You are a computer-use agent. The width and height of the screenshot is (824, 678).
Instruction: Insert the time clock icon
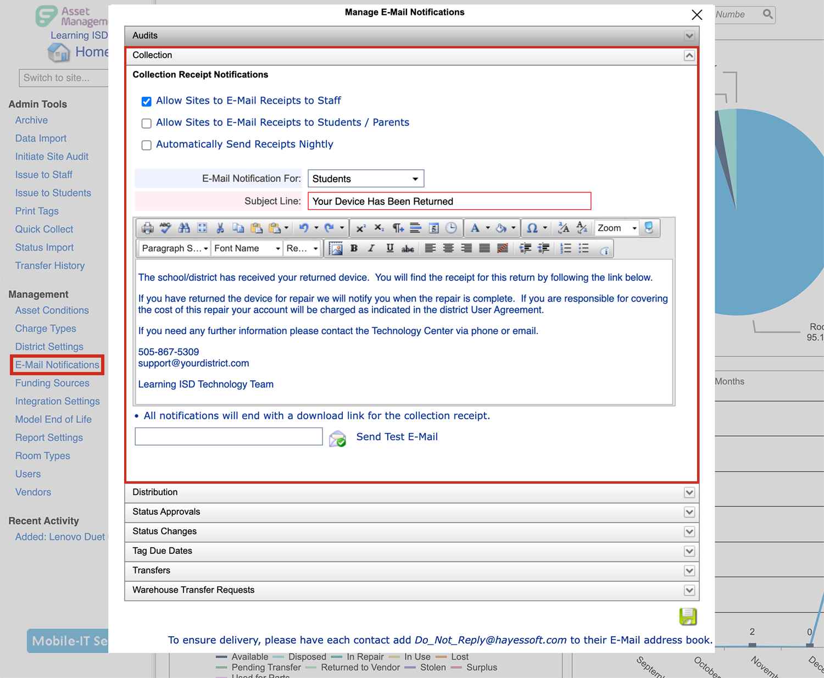click(451, 228)
